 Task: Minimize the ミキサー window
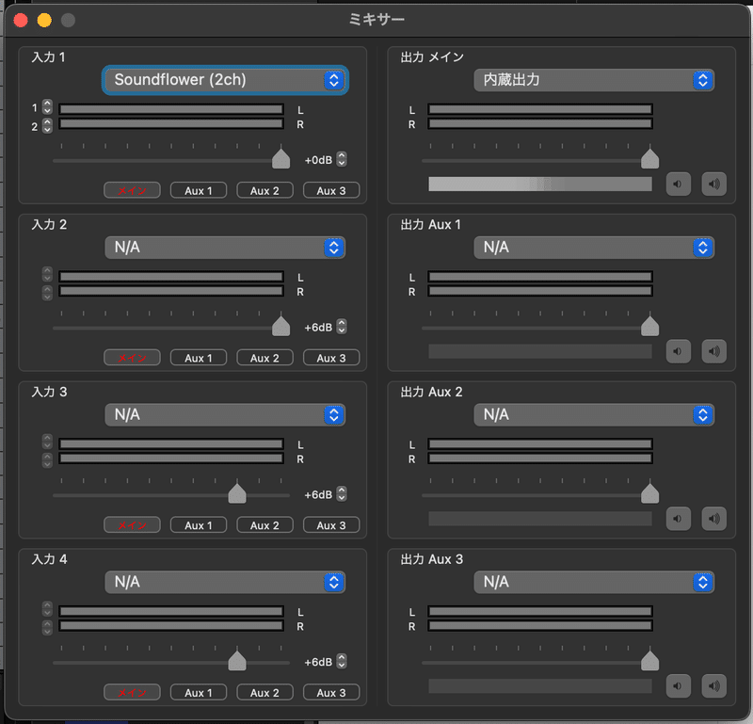(44, 20)
